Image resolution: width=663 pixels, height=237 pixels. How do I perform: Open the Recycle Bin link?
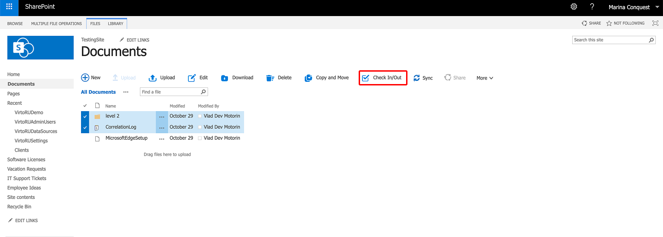click(19, 207)
